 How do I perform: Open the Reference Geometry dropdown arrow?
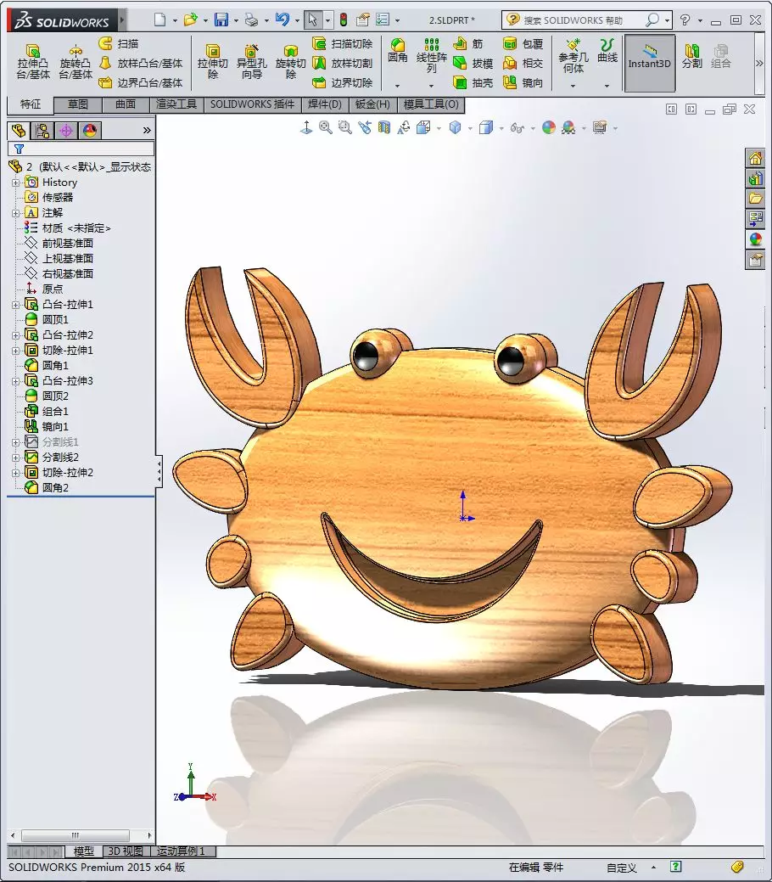573,86
